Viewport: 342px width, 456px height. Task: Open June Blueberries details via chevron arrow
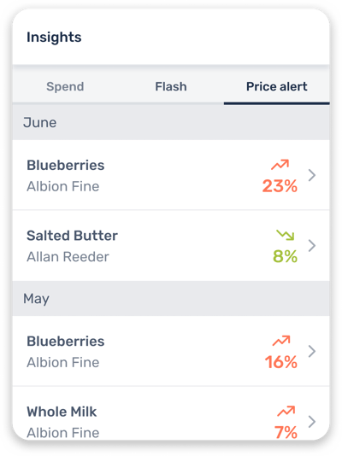pyautogui.click(x=312, y=175)
